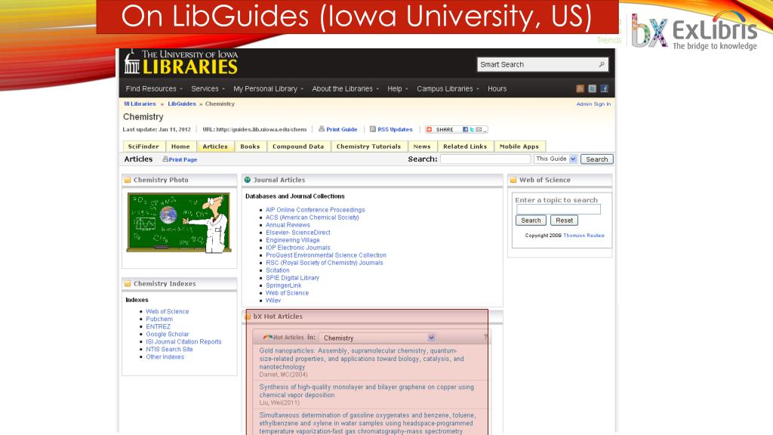
Task: Open the Scitation link
Action: point(278,270)
